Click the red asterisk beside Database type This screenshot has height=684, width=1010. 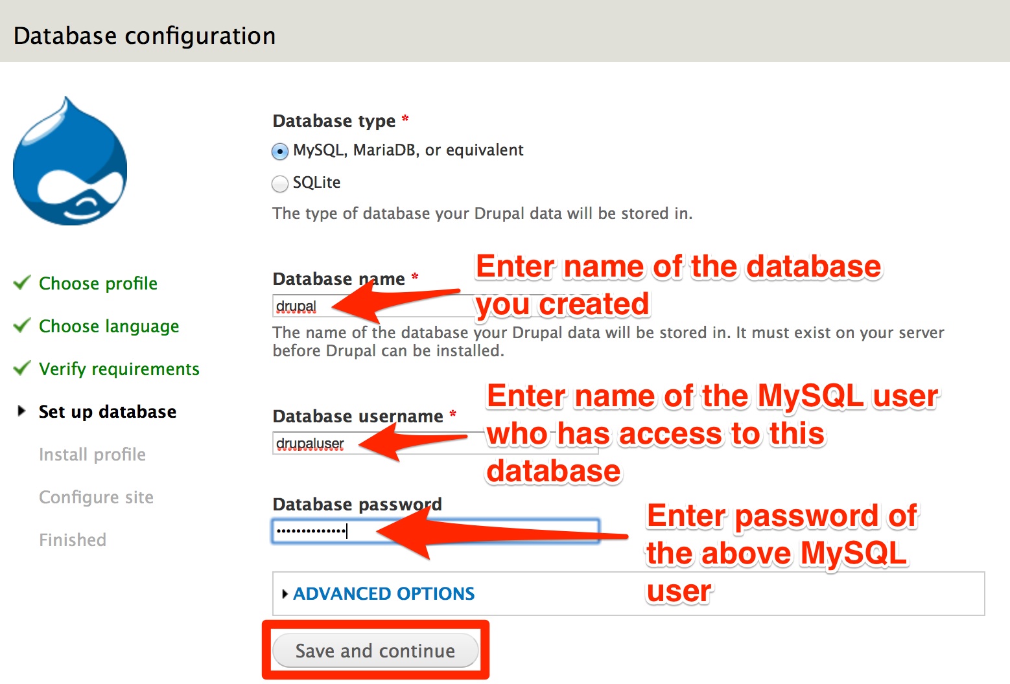pyautogui.click(x=405, y=119)
